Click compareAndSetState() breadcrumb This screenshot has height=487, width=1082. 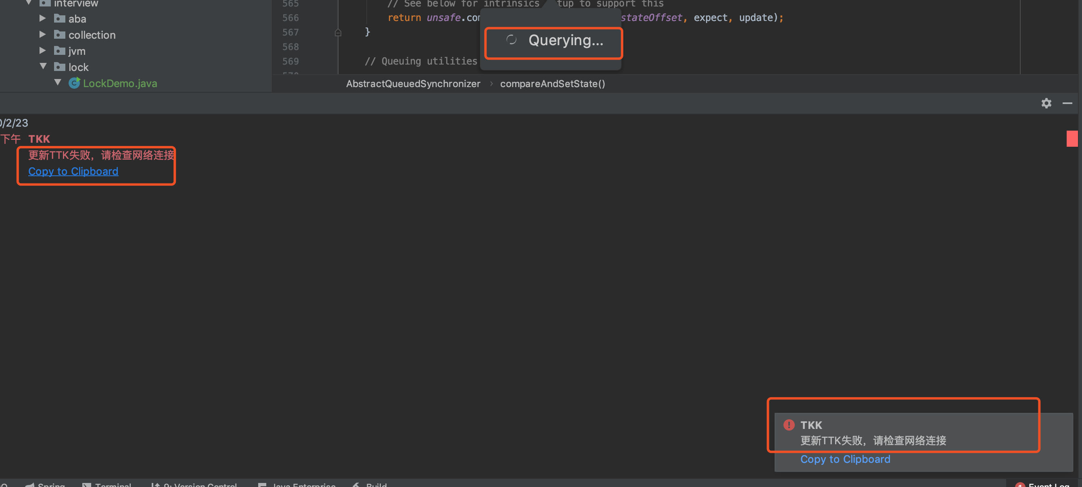tap(552, 84)
